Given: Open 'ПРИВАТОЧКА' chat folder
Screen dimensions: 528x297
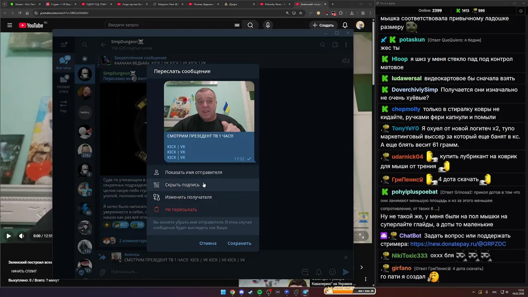Looking at the screenshot, I should 64,85.
